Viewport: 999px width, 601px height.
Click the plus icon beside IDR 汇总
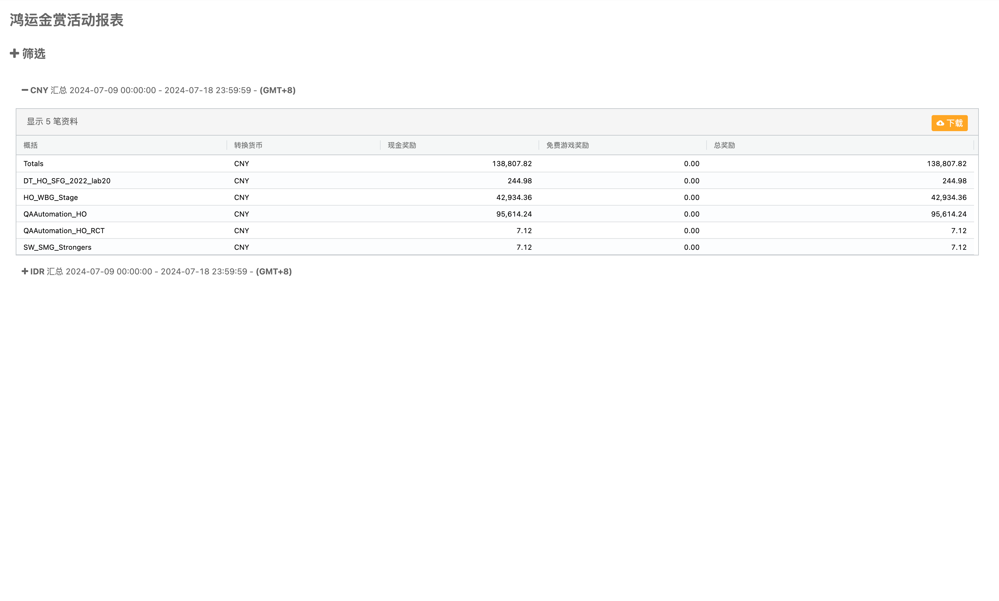(25, 271)
